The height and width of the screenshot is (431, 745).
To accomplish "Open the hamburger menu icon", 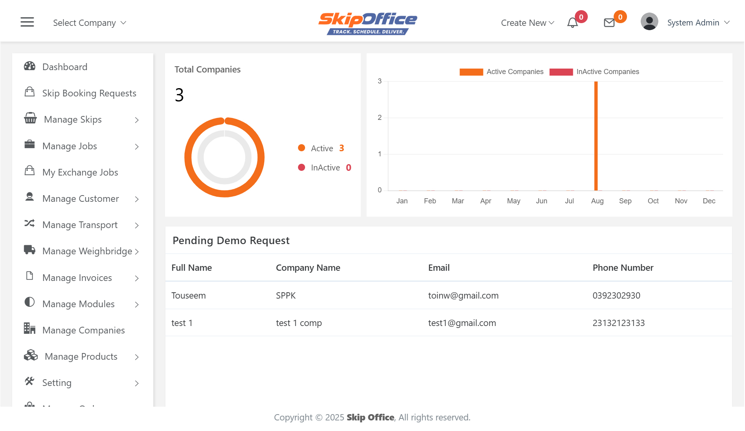I will (27, 22).
